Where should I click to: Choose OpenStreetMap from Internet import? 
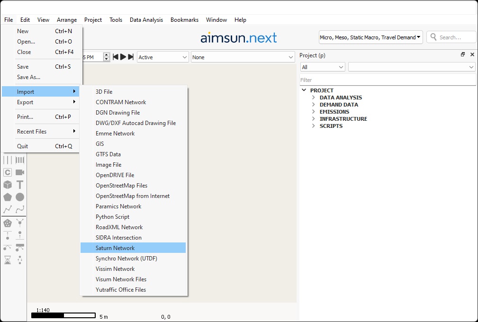[x=133, y=196]
